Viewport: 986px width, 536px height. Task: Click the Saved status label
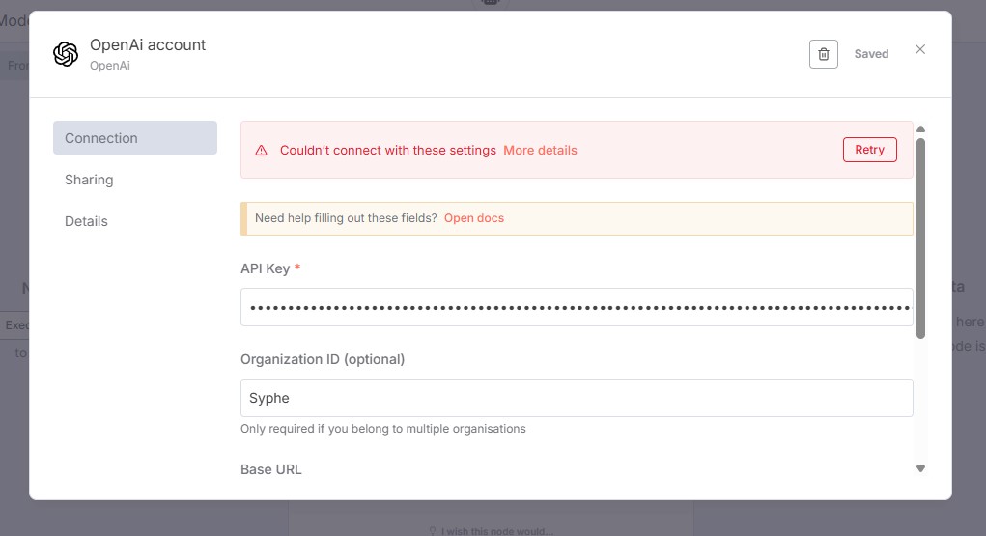(x=871, y=54)
